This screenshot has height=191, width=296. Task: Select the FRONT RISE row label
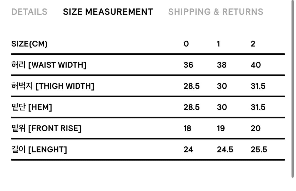46,128
